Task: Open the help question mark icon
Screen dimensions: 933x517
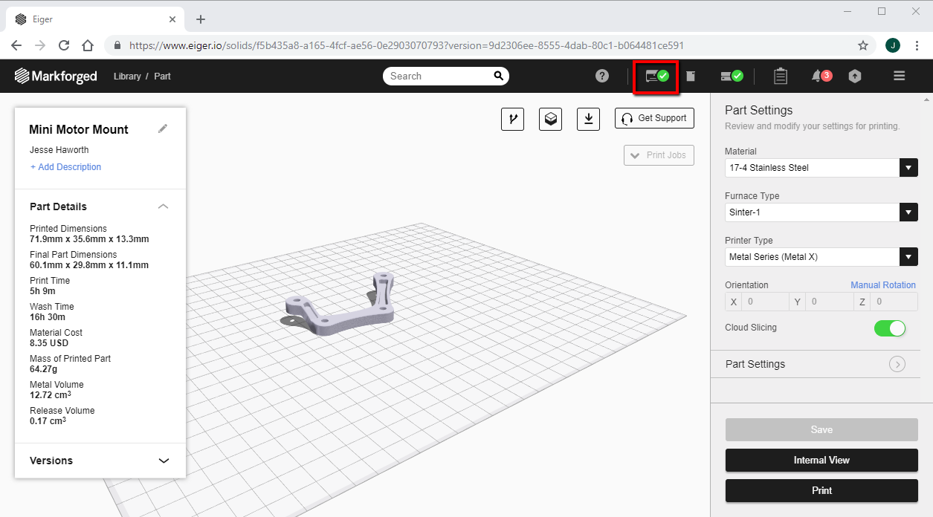Action: tap(602, 76)
